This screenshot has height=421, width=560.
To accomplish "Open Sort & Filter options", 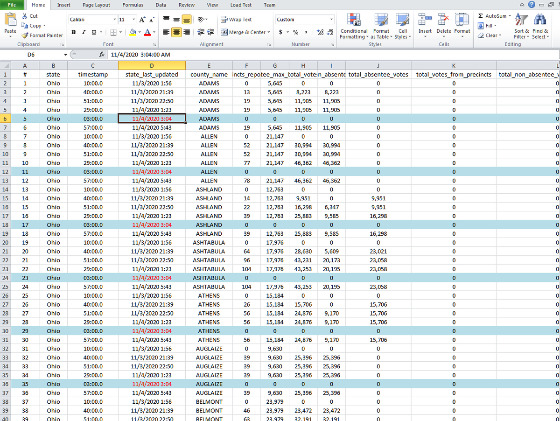I will point(522,26).
